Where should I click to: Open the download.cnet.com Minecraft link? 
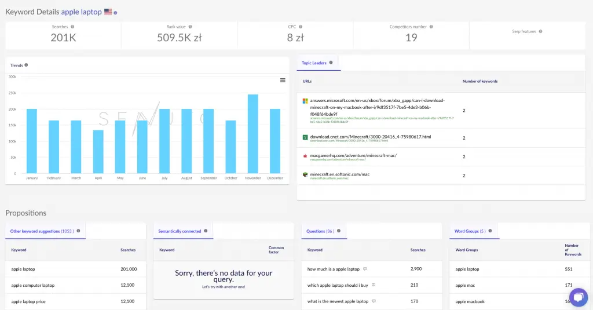pyautogui.click(x=370, y=137)
